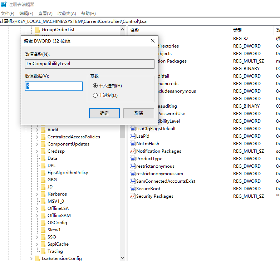This screenshot has height=261, width=280.
Task: Click the OfflineLSA folder icon
Action: (x=43, y=208)
